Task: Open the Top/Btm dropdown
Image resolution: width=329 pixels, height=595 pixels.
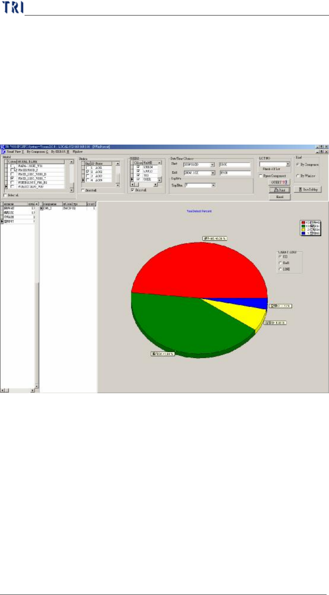Action: 213,185
